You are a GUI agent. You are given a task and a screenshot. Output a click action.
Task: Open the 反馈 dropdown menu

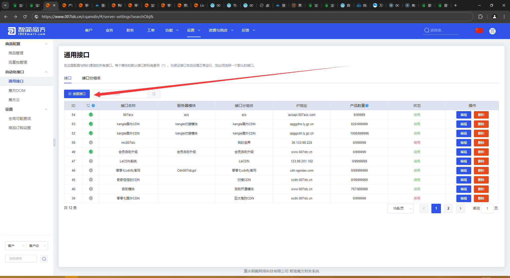tap(248, 30)
